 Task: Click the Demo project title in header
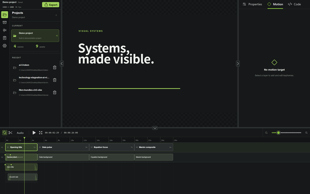[9, 2]
